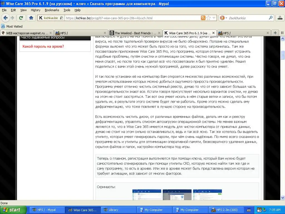Open the History menu
285x214 pixels.
pyautogui.click(x=35, y=10)
